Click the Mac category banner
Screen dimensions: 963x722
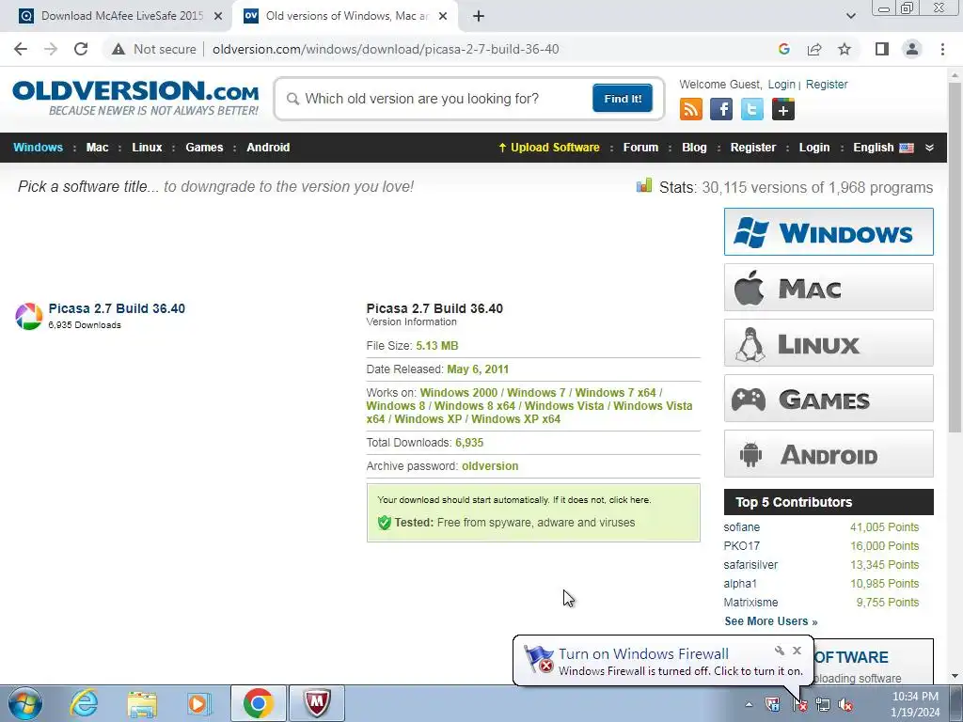click(x=829, y=288)
